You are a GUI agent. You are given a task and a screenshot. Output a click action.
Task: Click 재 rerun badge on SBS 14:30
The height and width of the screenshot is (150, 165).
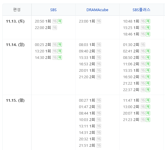(x=60, y=57)
